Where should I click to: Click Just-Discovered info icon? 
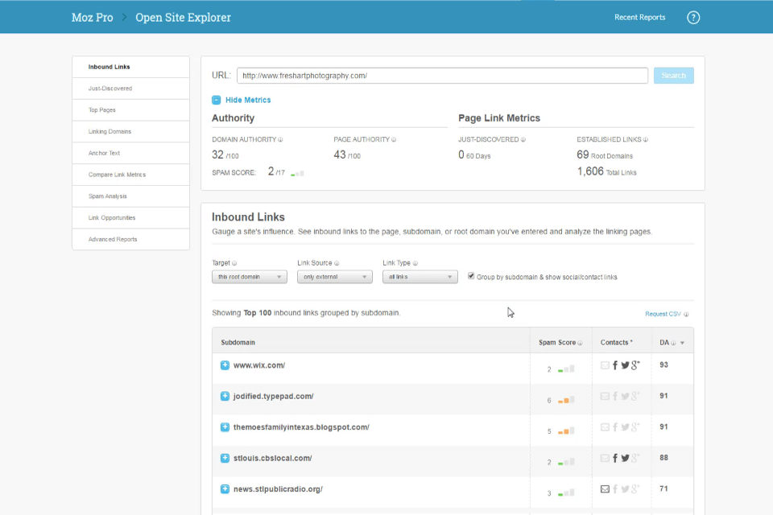coord(523,140)
